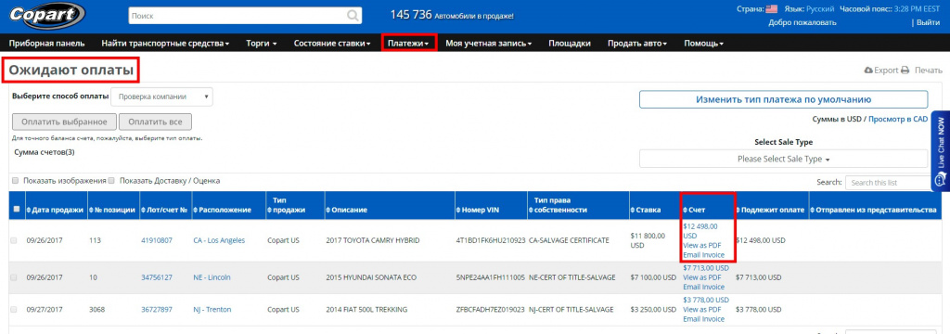The width and height of the screenshot is (950, 334).
Task: Email invoice for Toyota Camry Hybrid
Action: (703, 254)
